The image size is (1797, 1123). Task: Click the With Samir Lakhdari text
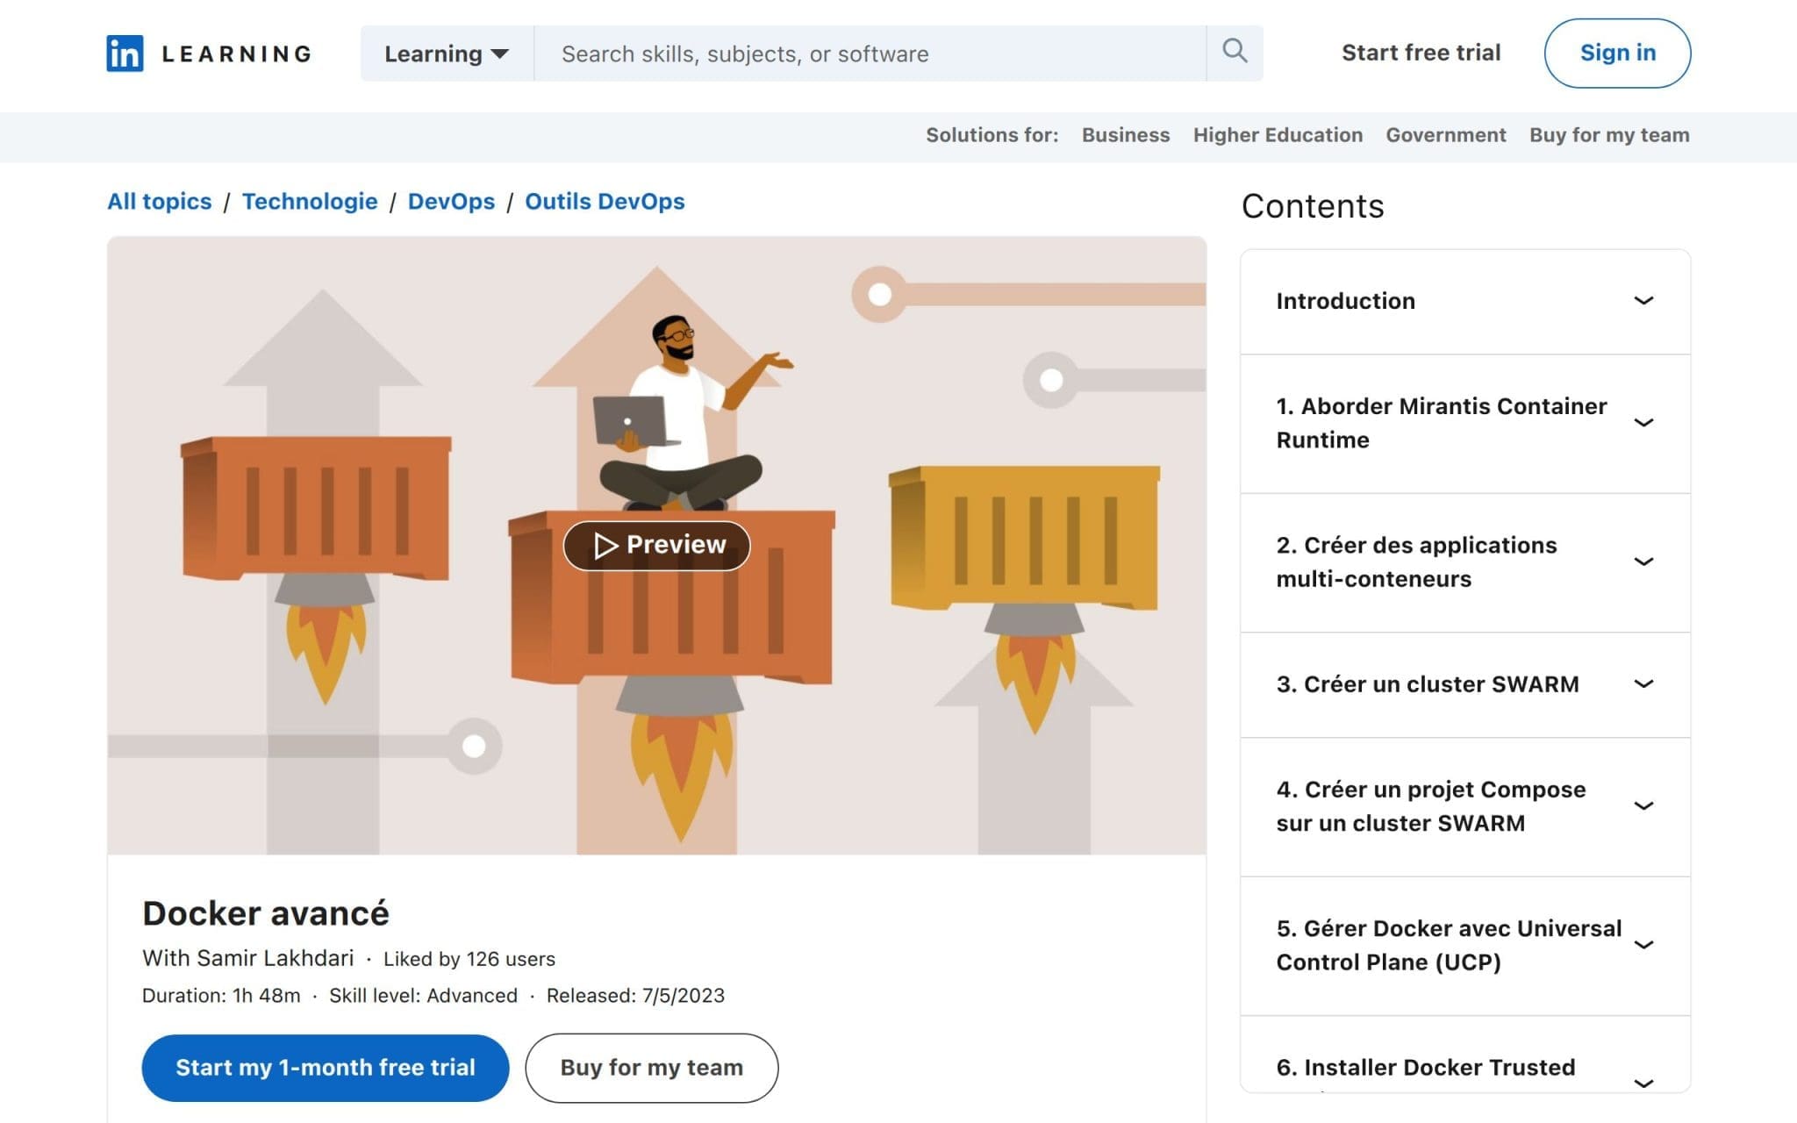(x=248, y=958)
